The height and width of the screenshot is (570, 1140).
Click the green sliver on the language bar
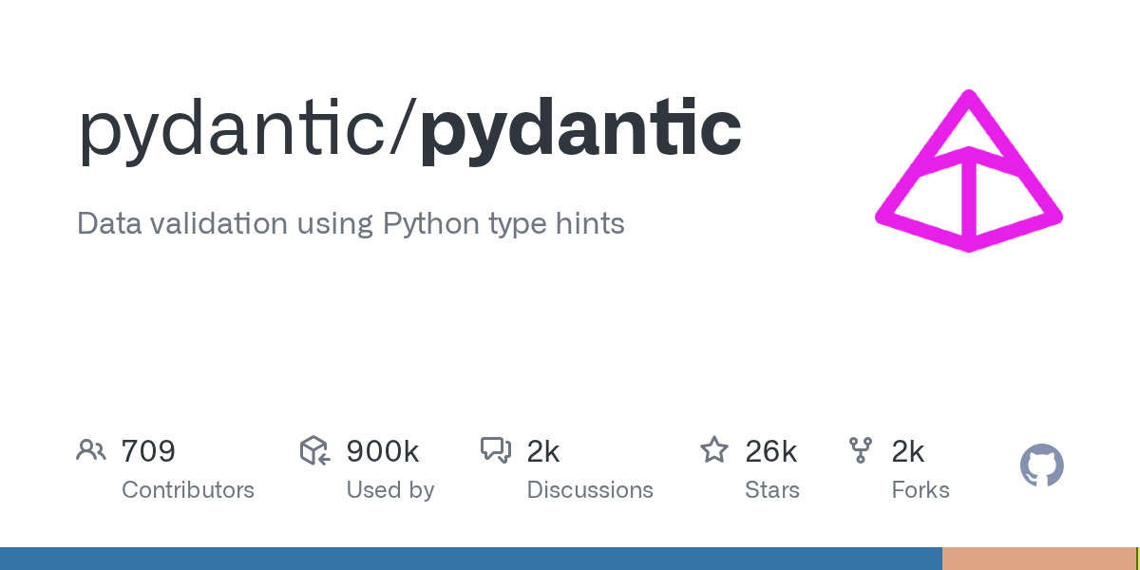click(1136, 558)
